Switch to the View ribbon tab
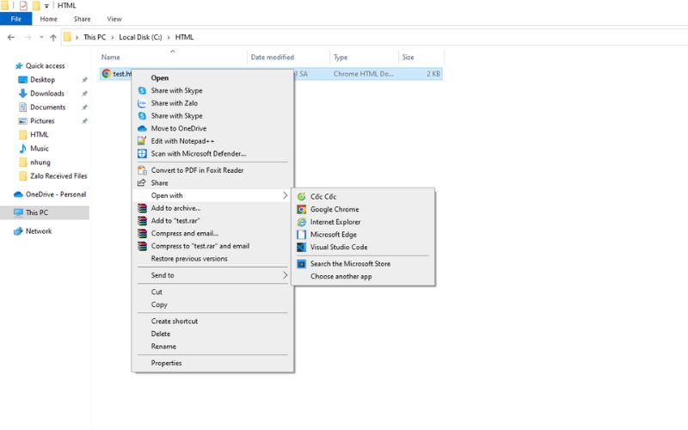 click(114, 19)
